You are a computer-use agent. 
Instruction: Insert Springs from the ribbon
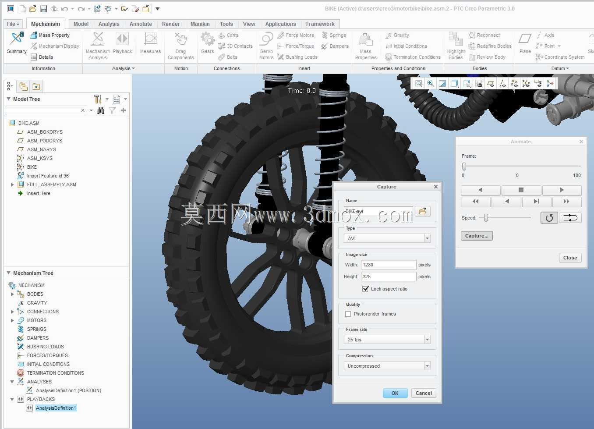pyautogui.click(x=334, y=35)
